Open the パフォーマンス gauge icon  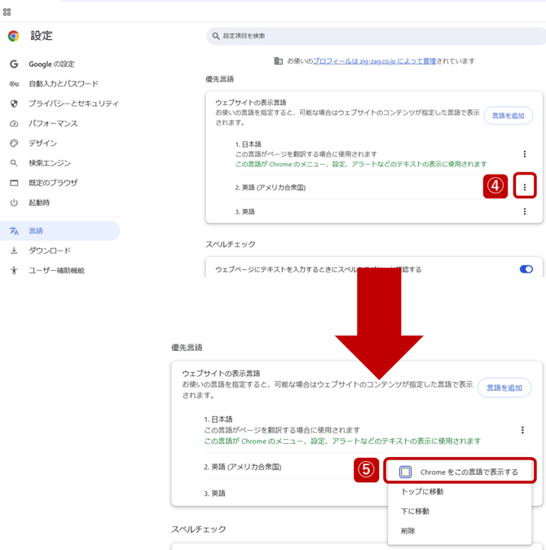(14, 123)
